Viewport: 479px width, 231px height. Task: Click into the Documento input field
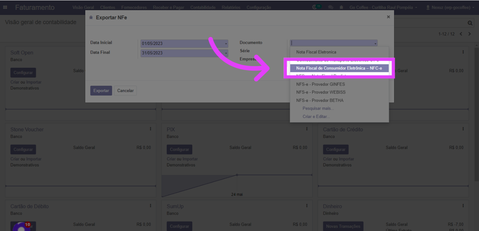(x=331, y=43)
